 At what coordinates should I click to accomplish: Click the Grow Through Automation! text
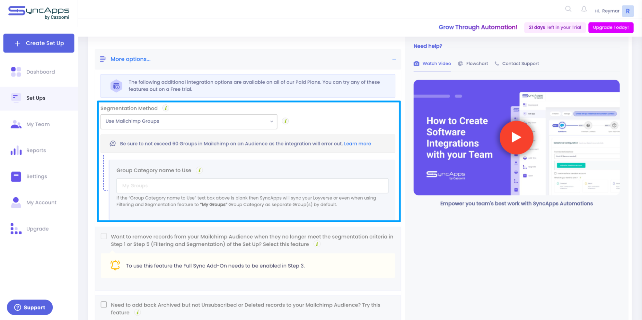tap(478, 27)
